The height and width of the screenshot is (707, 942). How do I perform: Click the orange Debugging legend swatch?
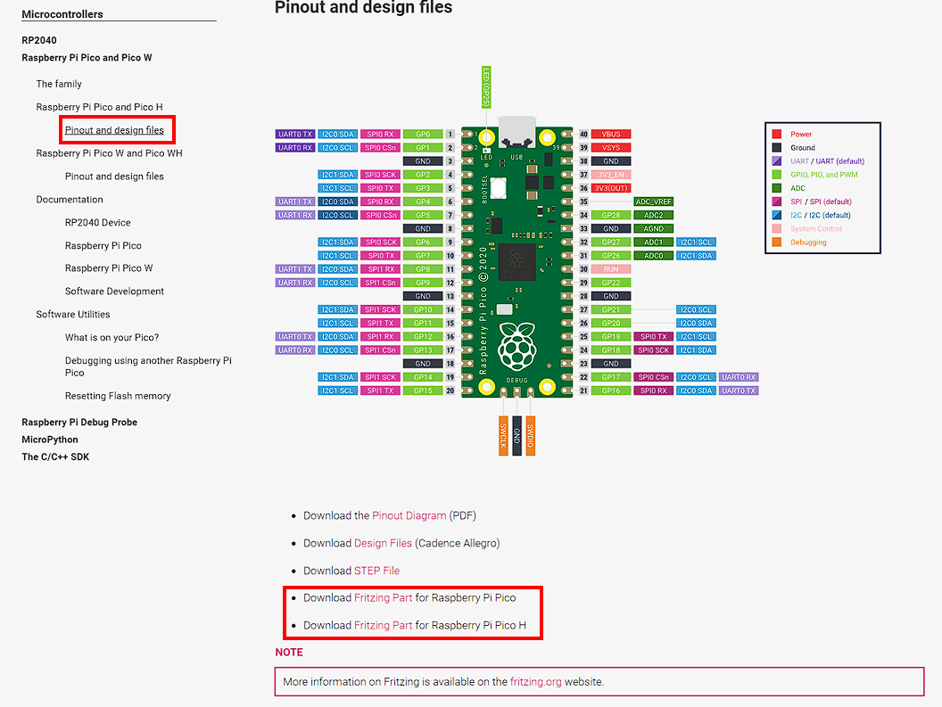pos(776,243)
